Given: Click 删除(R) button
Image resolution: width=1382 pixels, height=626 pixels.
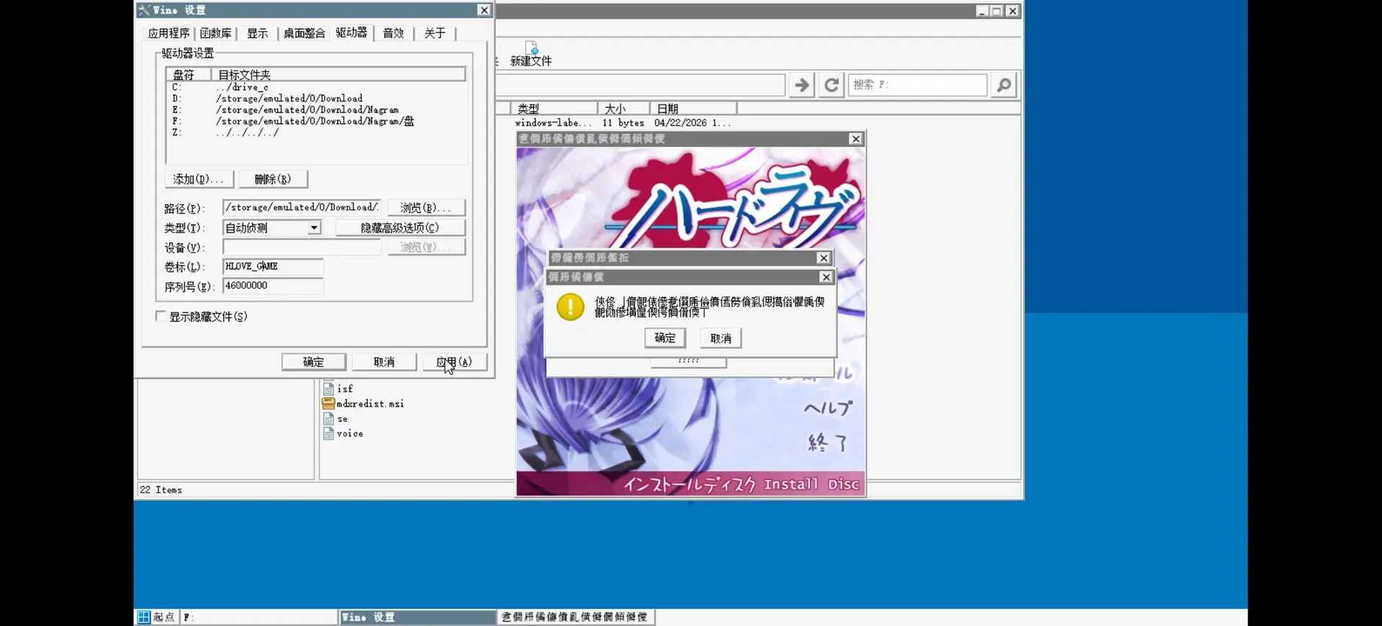Looking at the screenshot, I should point(273,179).
